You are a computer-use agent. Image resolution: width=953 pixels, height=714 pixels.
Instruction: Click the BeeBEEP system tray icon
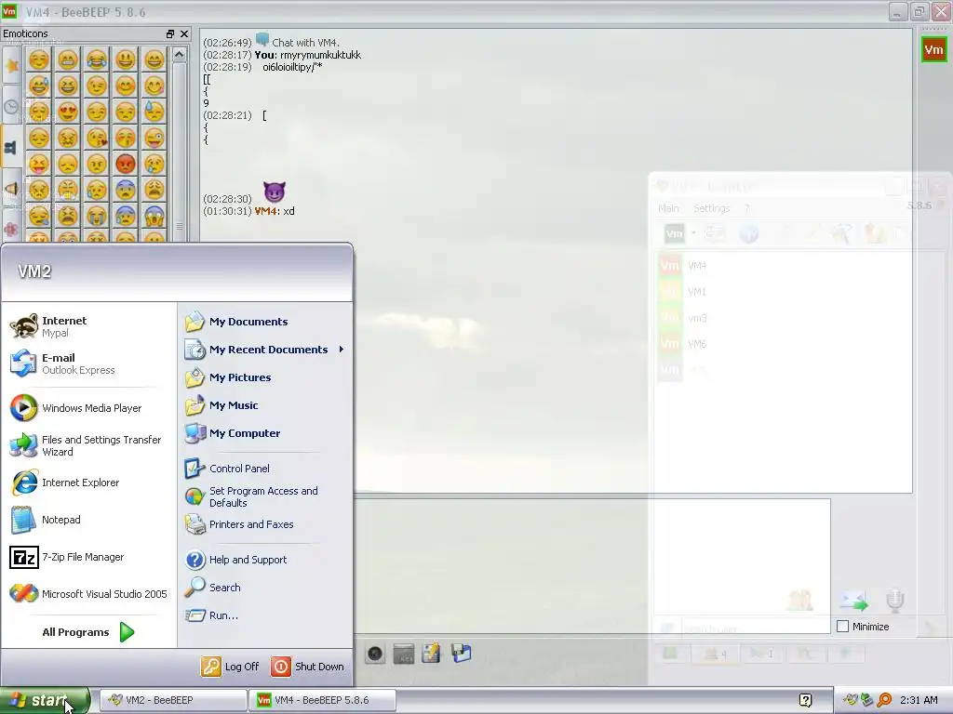coord(851,700)
